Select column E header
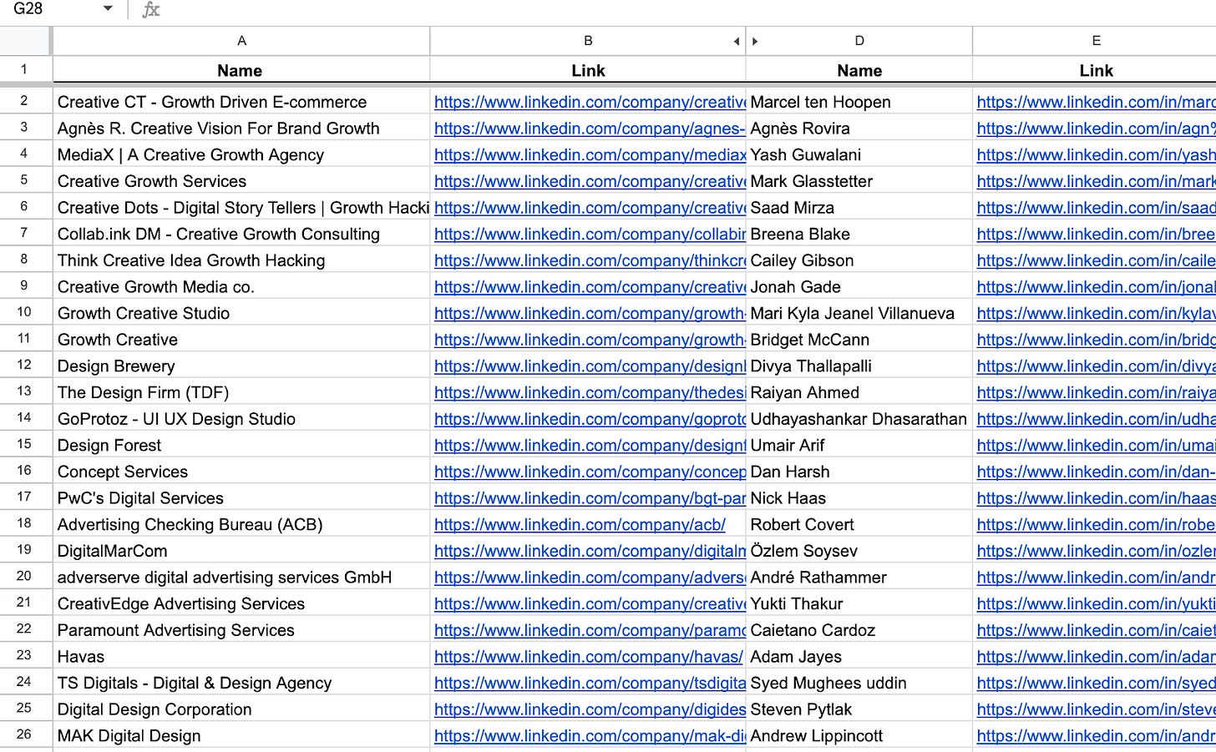1216x752 pixels. click(1095, 41)
